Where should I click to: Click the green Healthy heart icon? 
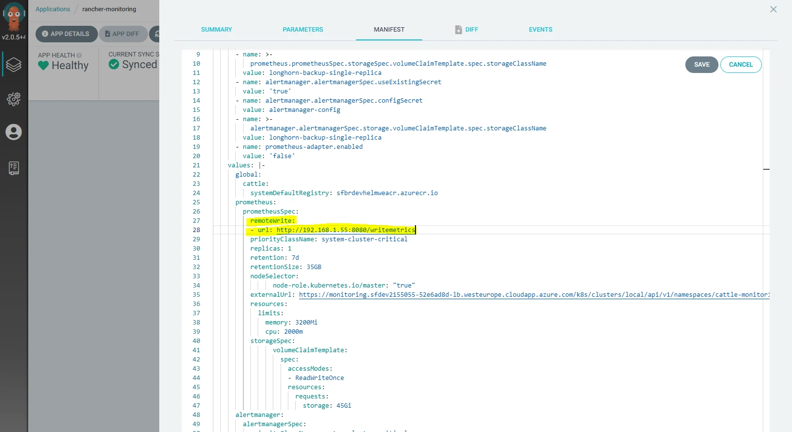pos(43,65)
